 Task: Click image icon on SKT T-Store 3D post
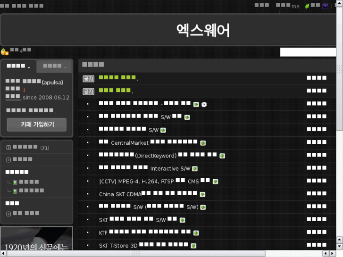[x=193, y=246]
